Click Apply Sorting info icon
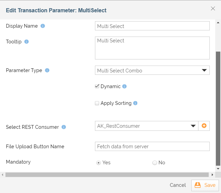 (x=135, y=103)
